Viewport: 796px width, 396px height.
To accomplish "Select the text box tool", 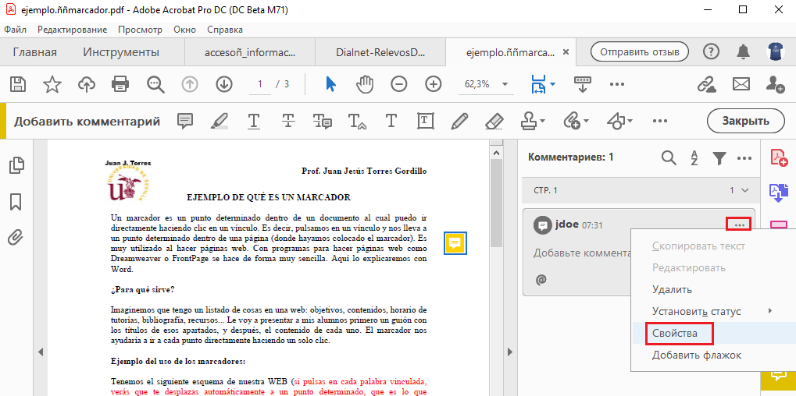I will 425,121.
